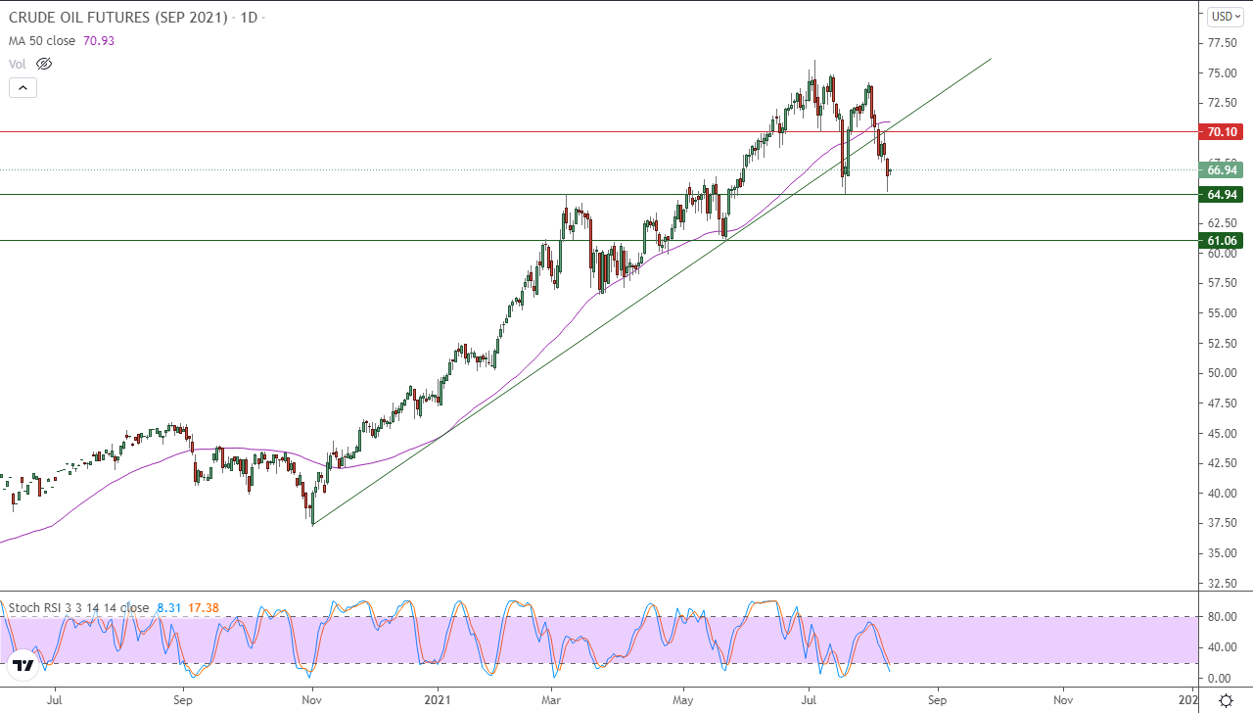Collapse the indicator legend with the chevron button
This screenshot has height=713, width=1253.
[23, 87]
